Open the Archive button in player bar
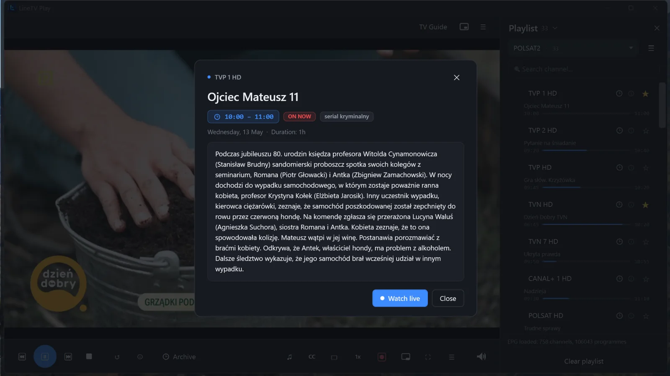The image size is (670, 376). click(x=179, y=357)
